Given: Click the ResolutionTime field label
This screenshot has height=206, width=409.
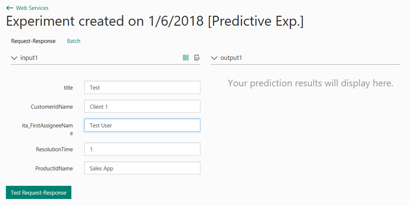Looking at the screenshot, I should (x=54, y=149).
